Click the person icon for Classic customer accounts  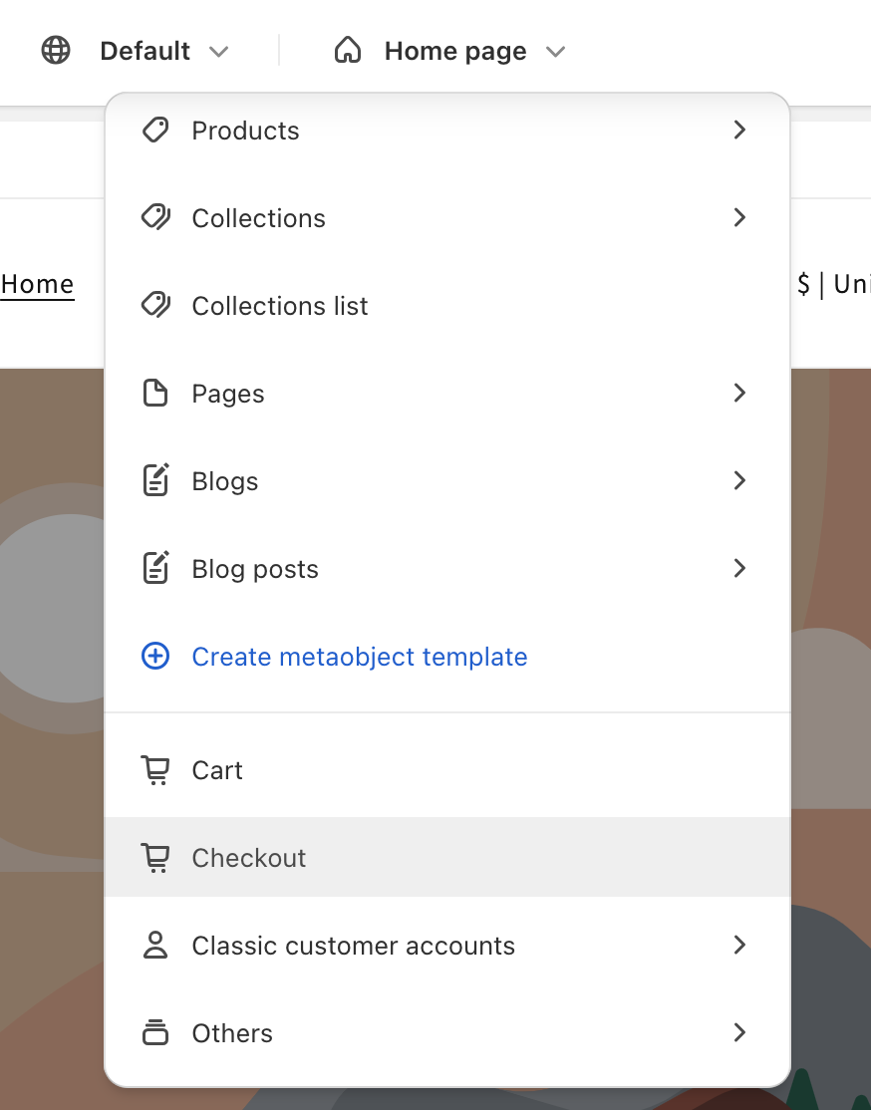click(155, 945)
